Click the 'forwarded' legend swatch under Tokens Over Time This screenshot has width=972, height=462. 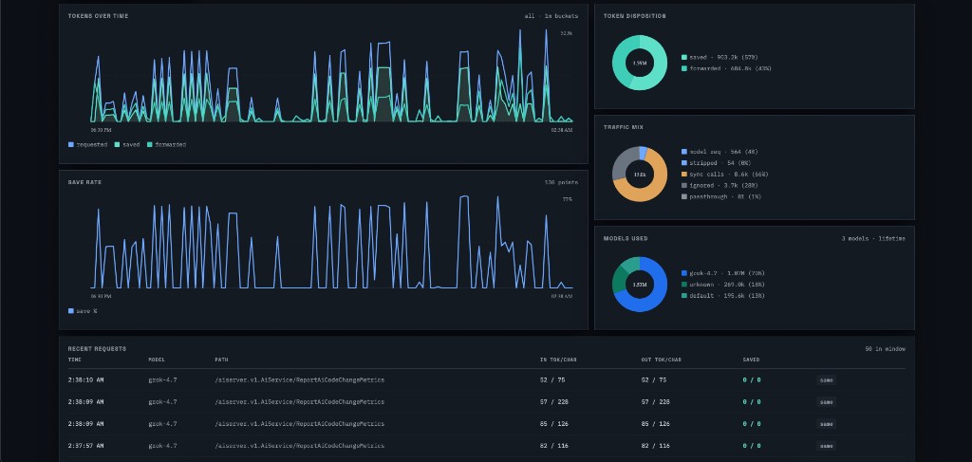[149, 144]
